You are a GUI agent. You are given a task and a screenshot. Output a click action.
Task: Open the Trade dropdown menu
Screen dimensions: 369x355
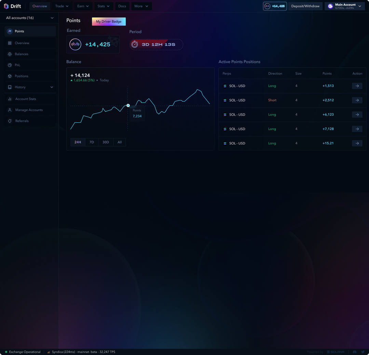tap(61, 6)
